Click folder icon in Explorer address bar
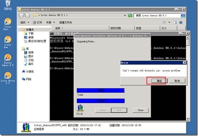Image resolution: width=198 pixels, height=136 pixels. 35,15
